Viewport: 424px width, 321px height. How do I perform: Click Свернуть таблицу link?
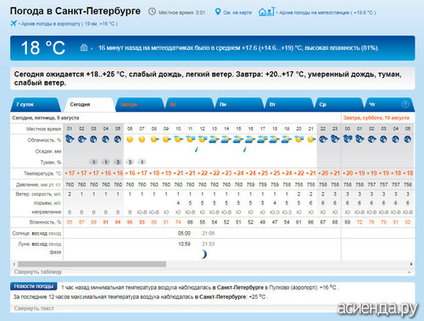(x=38, y=272)
